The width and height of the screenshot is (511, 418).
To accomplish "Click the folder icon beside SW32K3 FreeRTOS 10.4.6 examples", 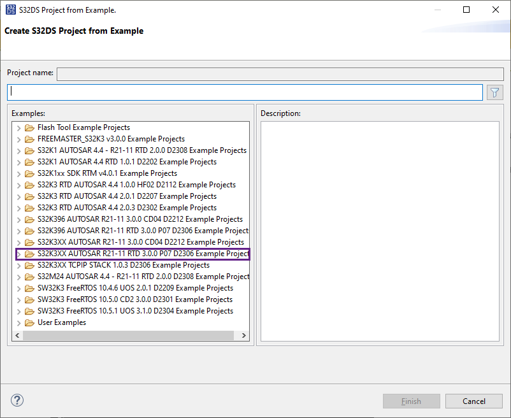I will coord(29,288).
